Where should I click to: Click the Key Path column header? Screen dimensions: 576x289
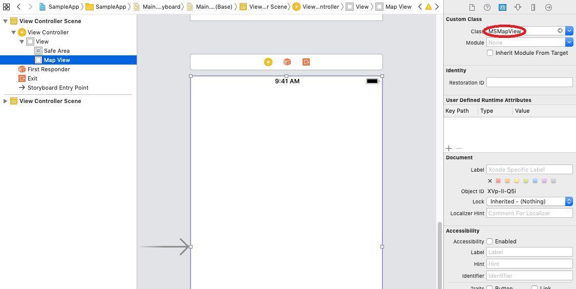pos(457,111)
